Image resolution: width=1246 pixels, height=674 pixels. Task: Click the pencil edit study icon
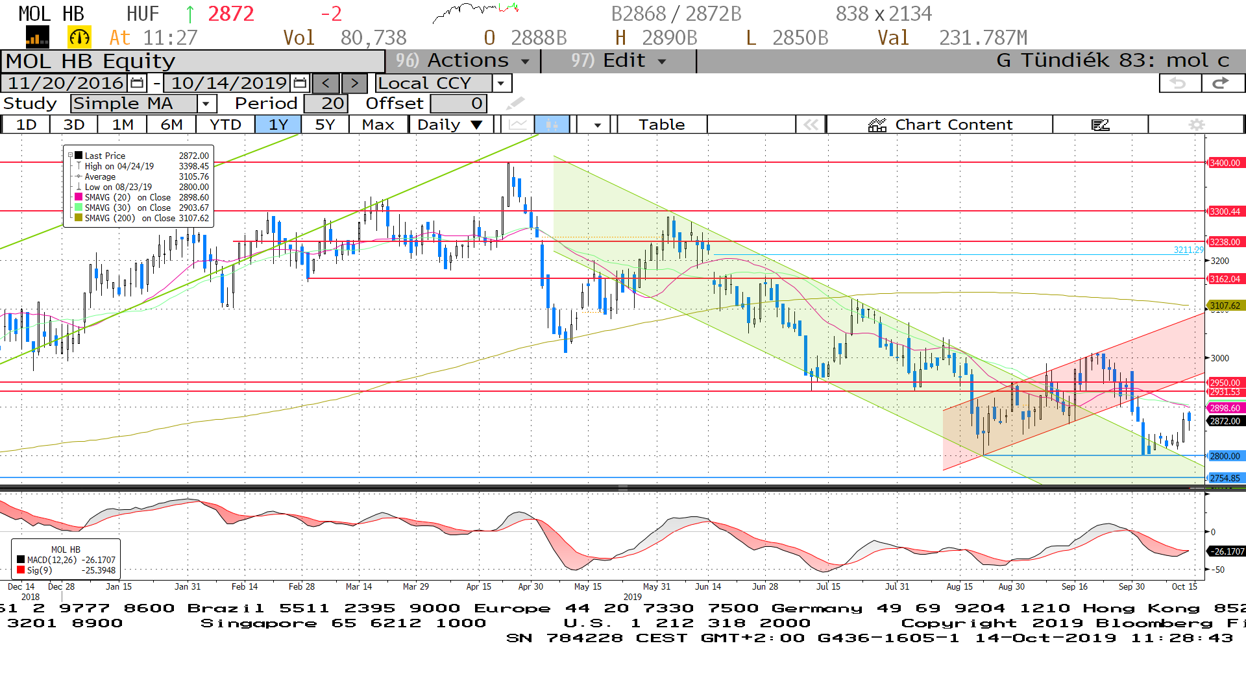pos(515,103)
